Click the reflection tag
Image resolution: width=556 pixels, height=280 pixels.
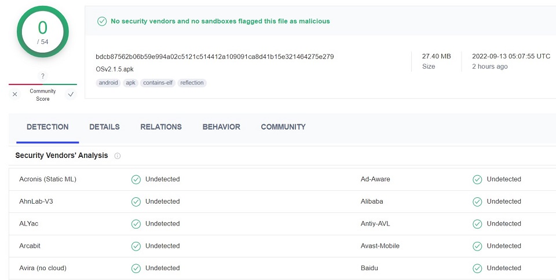pyautogui.click(x=192, y=83)
